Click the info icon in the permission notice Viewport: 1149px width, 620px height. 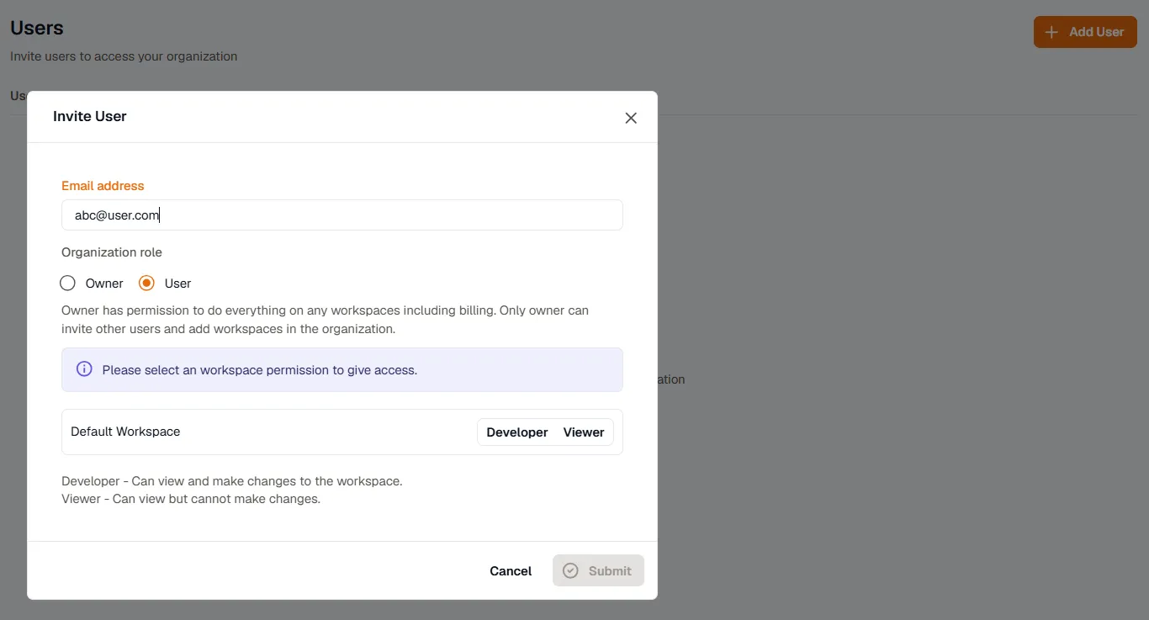[x=84, y=369]
